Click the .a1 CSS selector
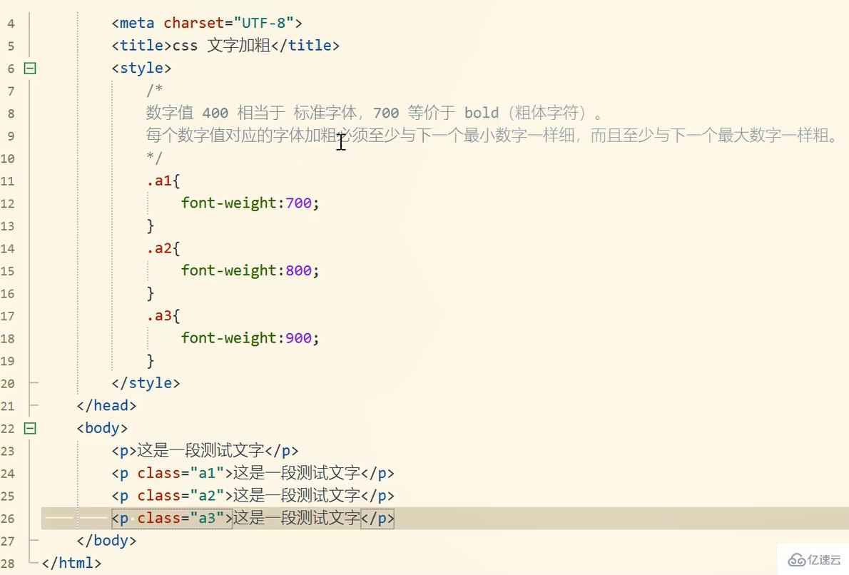 [159, 181]
